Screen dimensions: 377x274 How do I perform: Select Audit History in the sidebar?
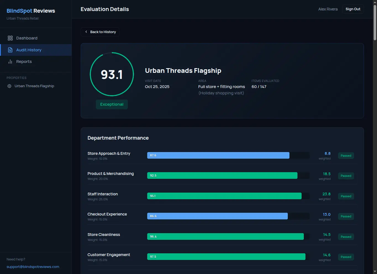click(29, 50)
